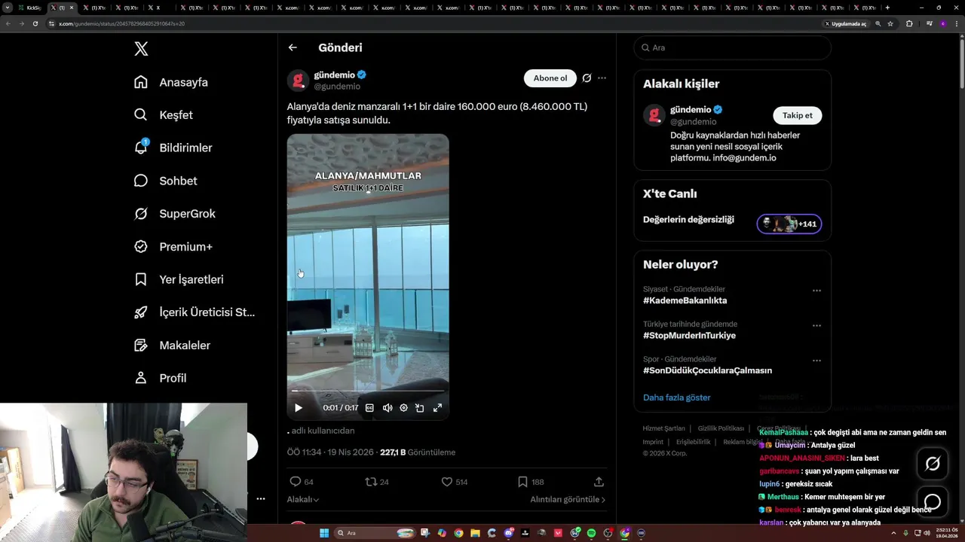Toggle picture-in-picture on the video
This screenshot has height=542, width=965.
(x=420, y=408)
